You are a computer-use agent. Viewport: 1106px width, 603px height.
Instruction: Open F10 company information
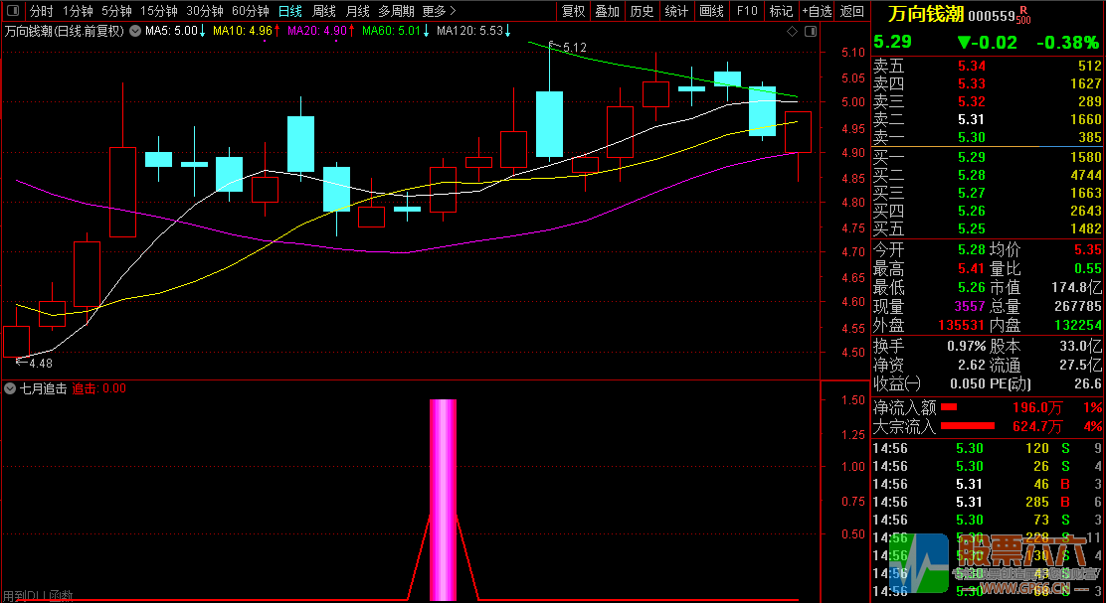click(x=746, y=11)
